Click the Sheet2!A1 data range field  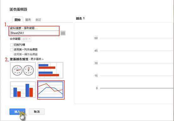(x=34, y=33)
